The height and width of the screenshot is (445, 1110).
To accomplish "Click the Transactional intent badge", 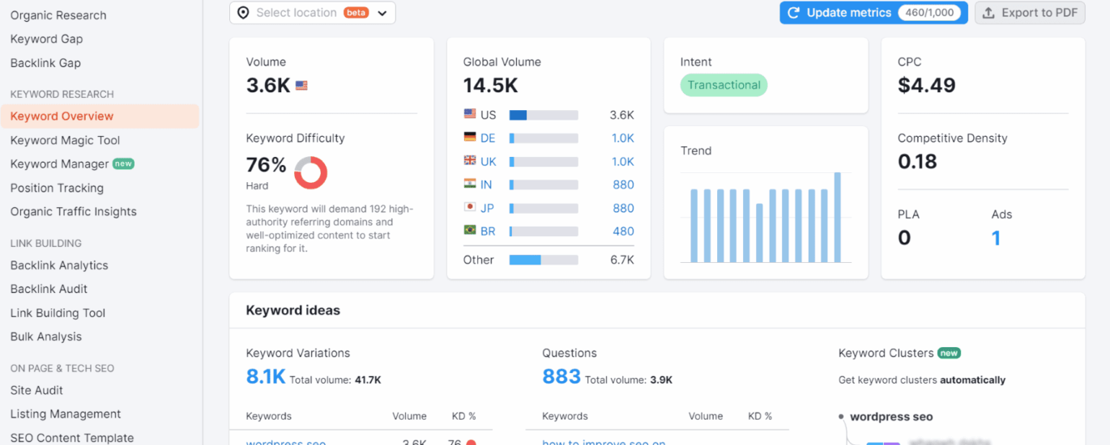I will 724,85.
